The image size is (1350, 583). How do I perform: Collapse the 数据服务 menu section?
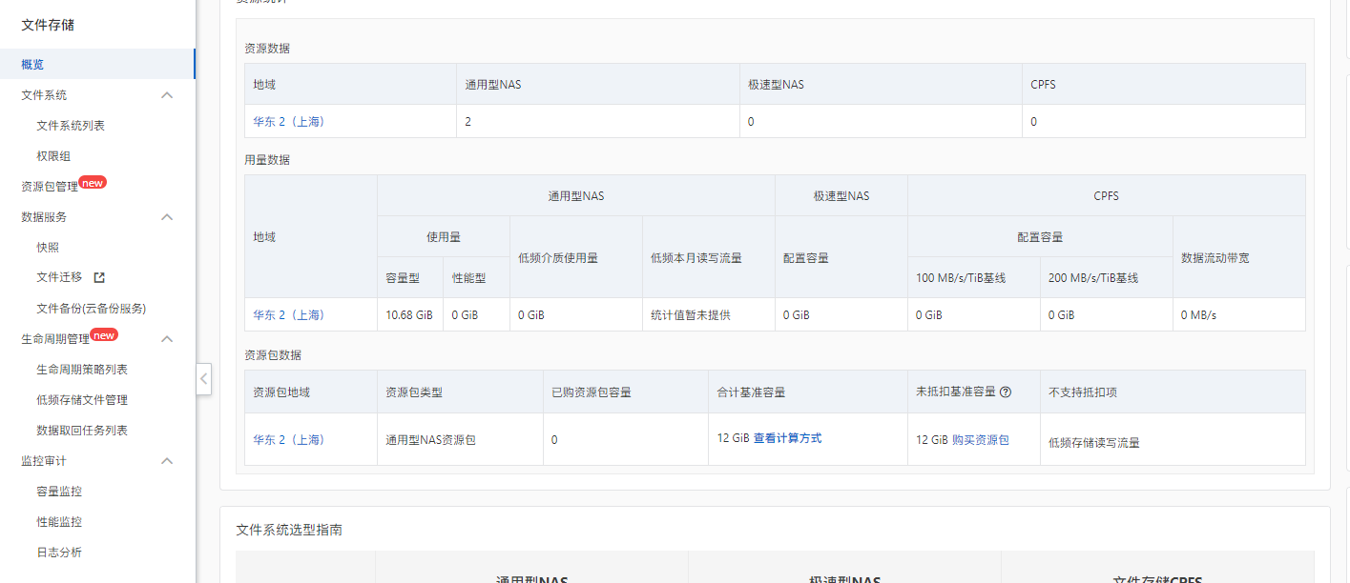(167, 217)
